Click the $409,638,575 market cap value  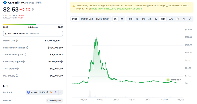(x=52, y=41)
